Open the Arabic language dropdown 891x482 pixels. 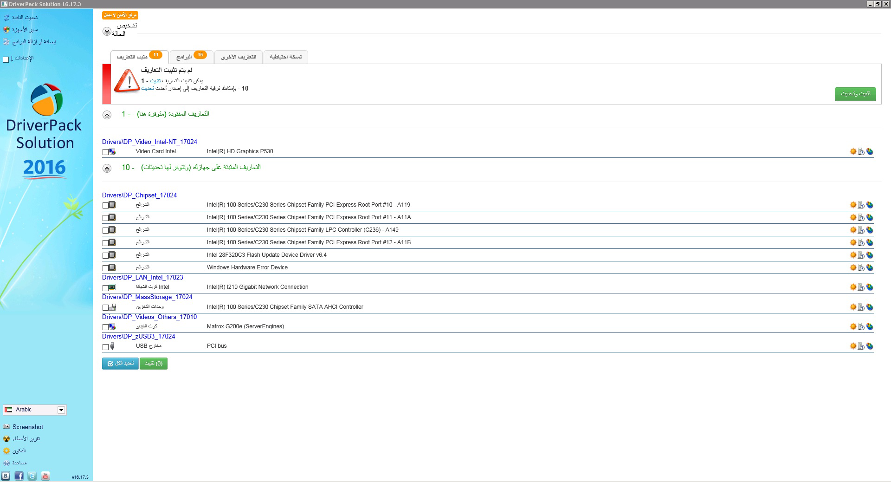61,410
